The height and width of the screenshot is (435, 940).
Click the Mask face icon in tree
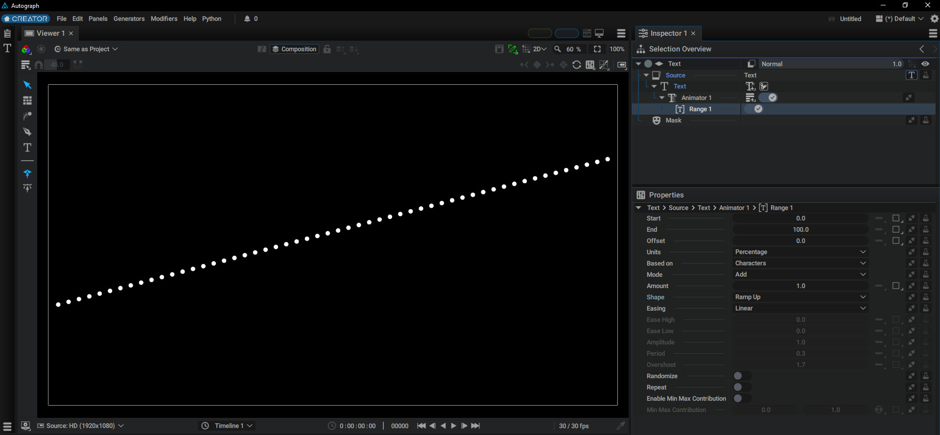[657, 121]
